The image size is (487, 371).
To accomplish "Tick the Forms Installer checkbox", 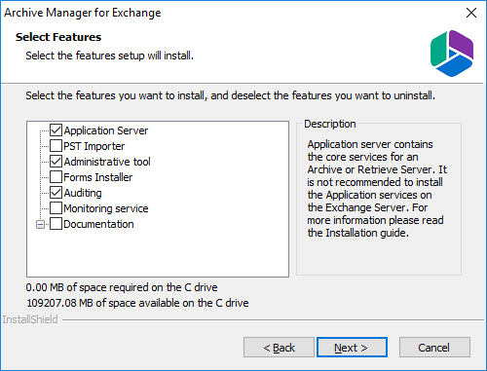I will pyautogui.click(x=56, y=177).
